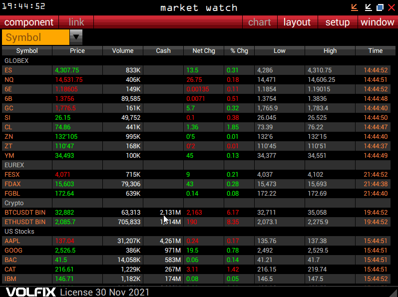The image size is (398, 297).
Task: Open the chart menu
Action: pyautogui.click(x=259, y=22)
